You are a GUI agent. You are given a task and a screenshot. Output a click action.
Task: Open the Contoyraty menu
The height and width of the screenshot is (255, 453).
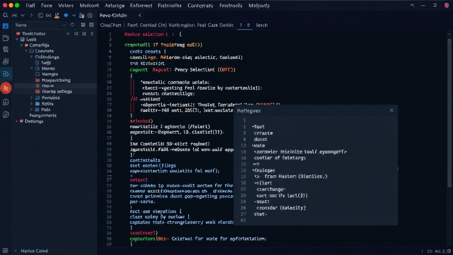[x=200, y=5]
